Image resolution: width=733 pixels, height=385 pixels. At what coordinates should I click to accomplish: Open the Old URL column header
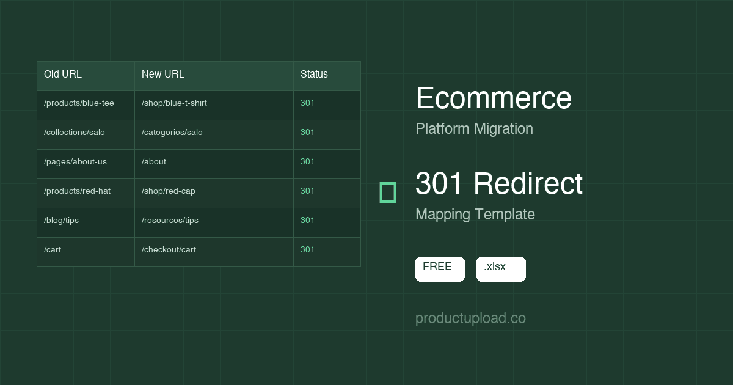tap(62, 74)
